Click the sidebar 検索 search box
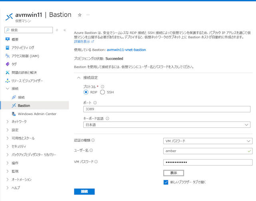Image resolution: width=256 pixels, height=201 pixels. tap(28, 30)
